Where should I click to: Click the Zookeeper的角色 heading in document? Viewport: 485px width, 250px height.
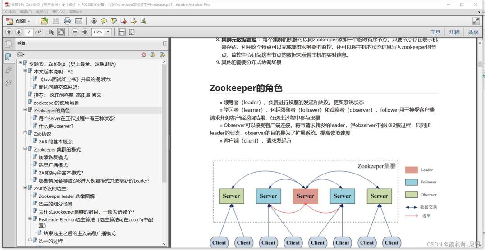[246, 88]
